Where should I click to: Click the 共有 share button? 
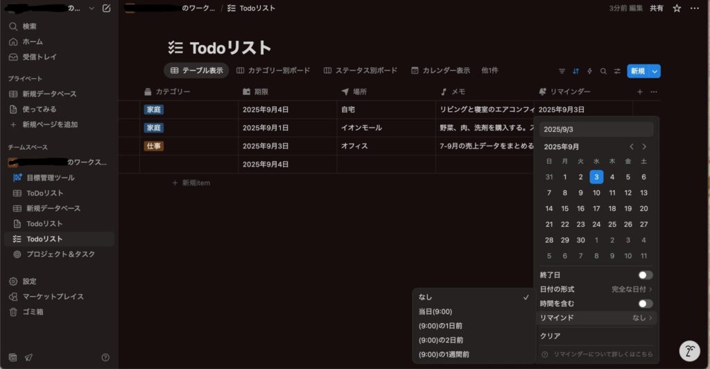click(x=656, y=8)
